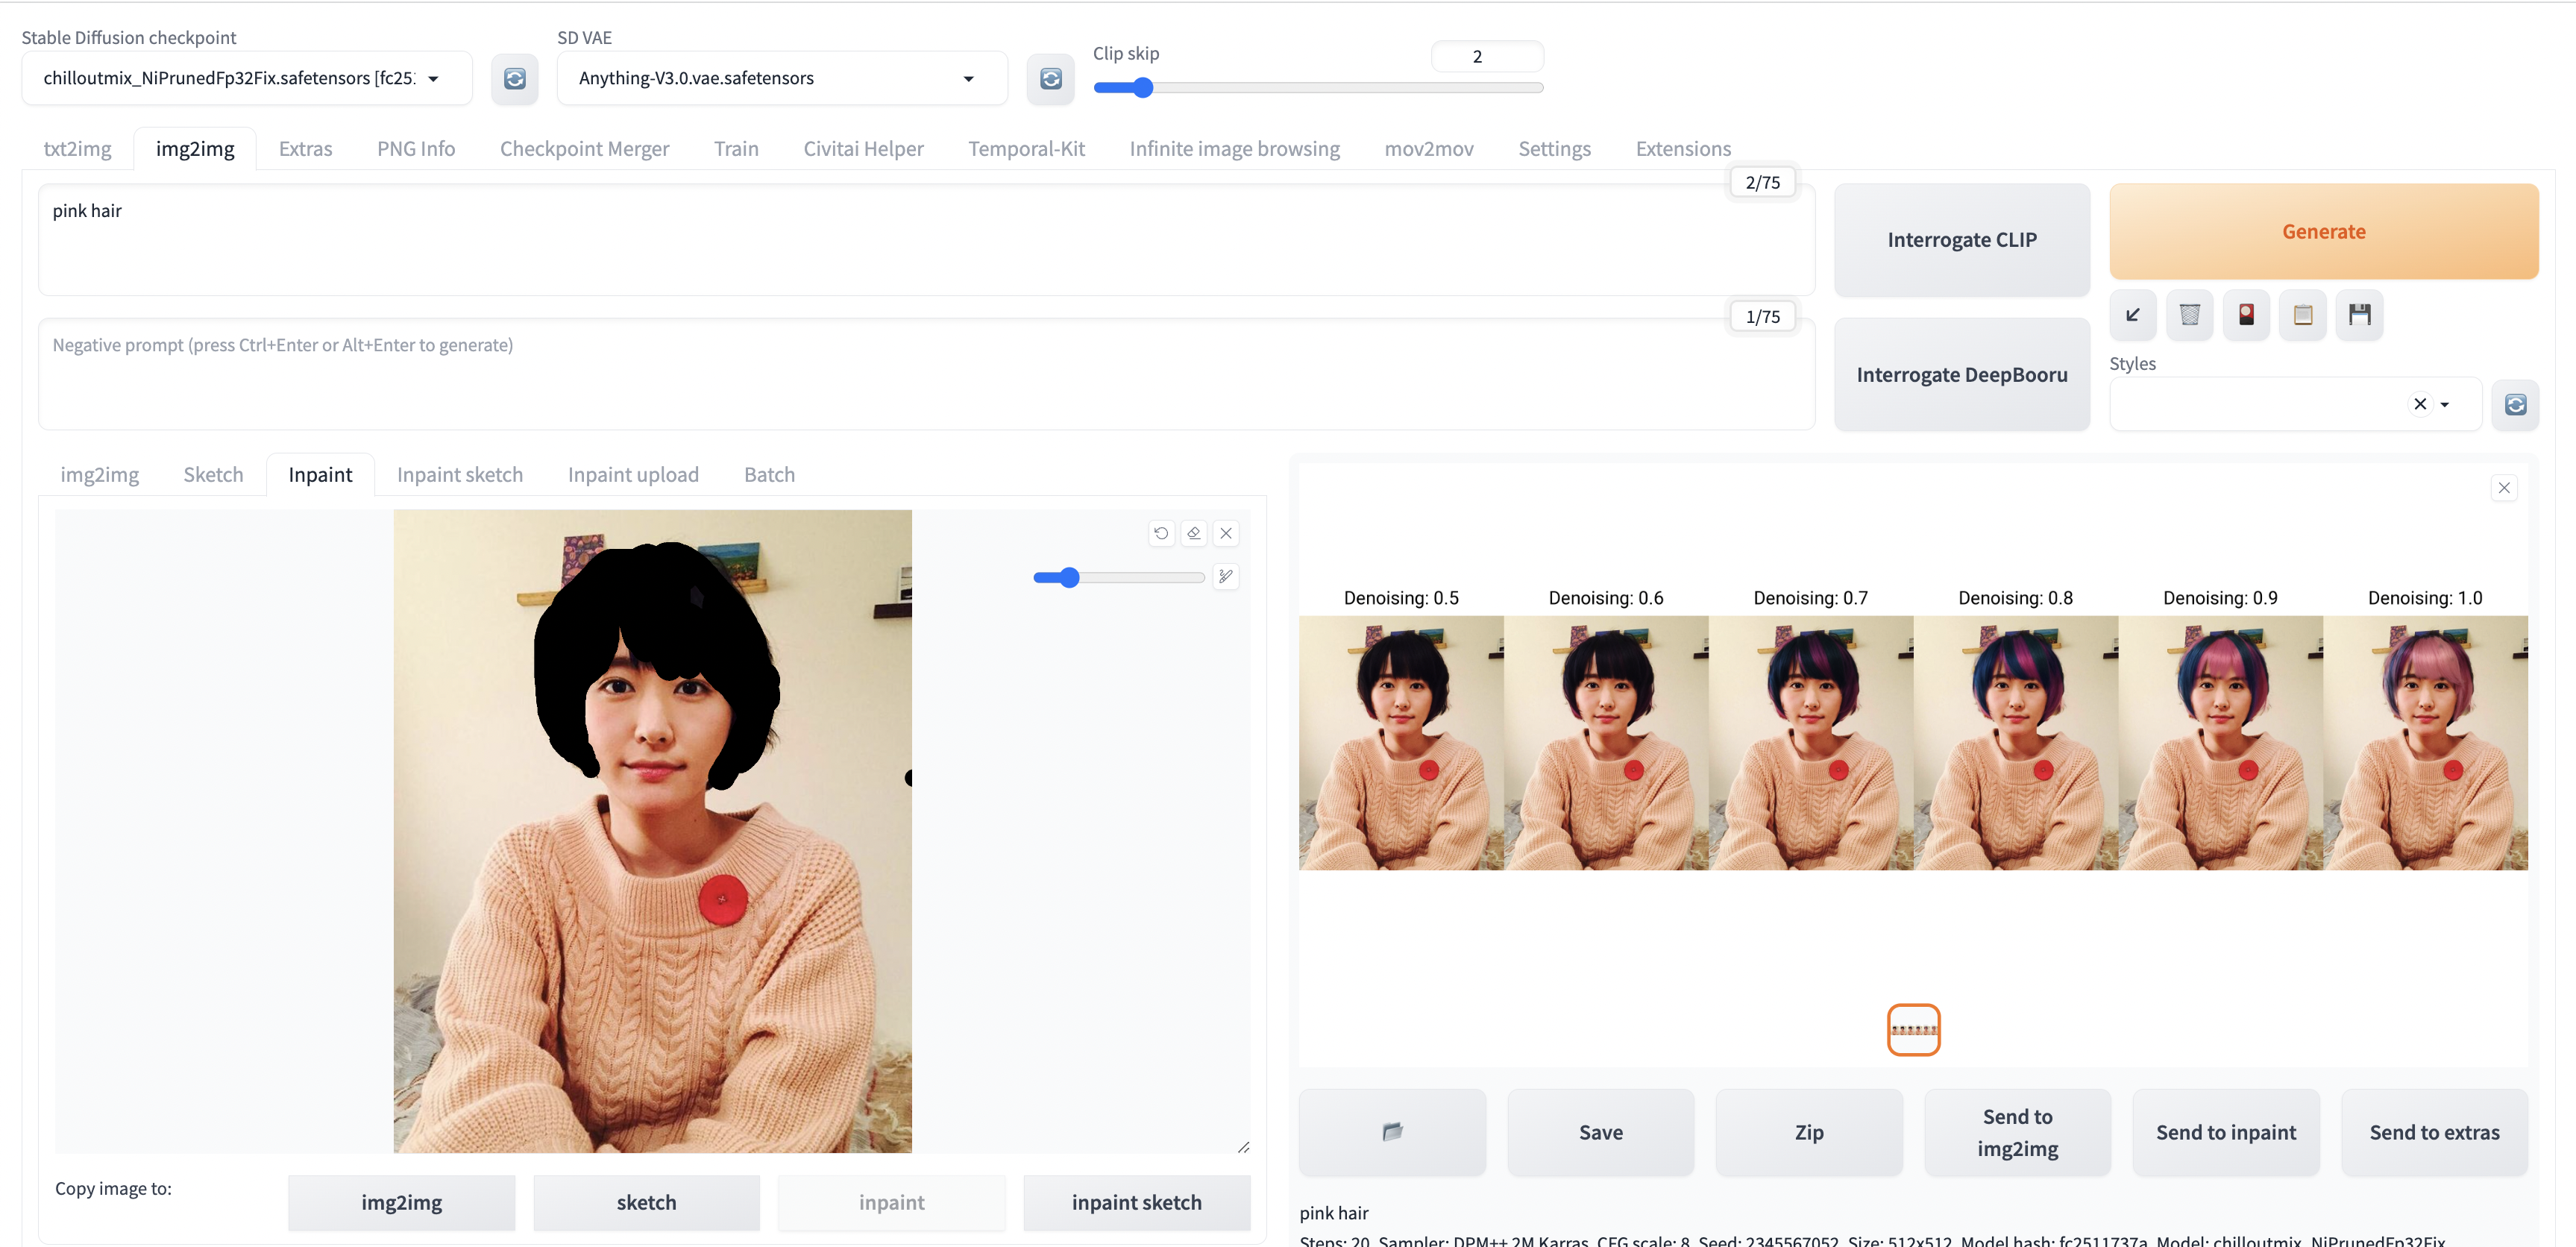Refresh the SD VAE list
The height and width of the screenshot is (1247, 2576).
[1050, 78]
